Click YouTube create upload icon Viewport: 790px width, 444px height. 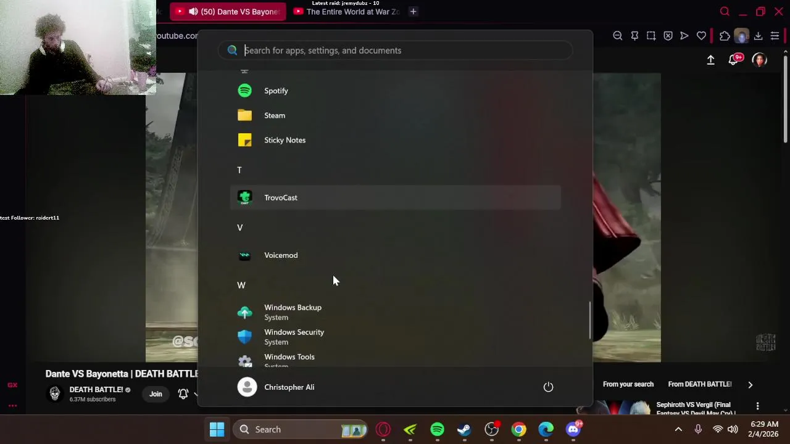tap(710, 60)
